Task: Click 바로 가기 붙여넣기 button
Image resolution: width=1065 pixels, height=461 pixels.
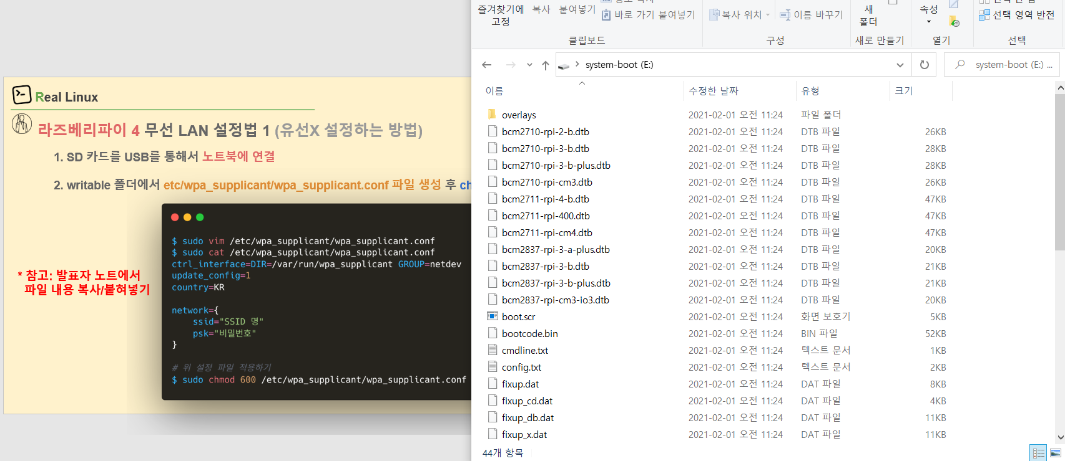Action: coord(648,15)
